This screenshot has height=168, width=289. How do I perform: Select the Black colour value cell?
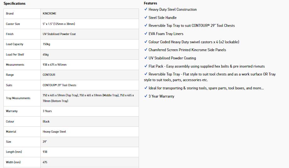[x=90, y=122]
